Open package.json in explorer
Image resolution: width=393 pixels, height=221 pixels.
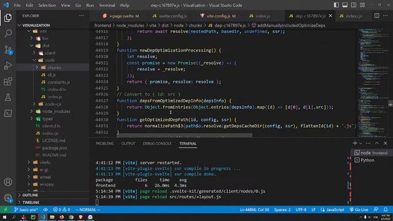point(55,148)
